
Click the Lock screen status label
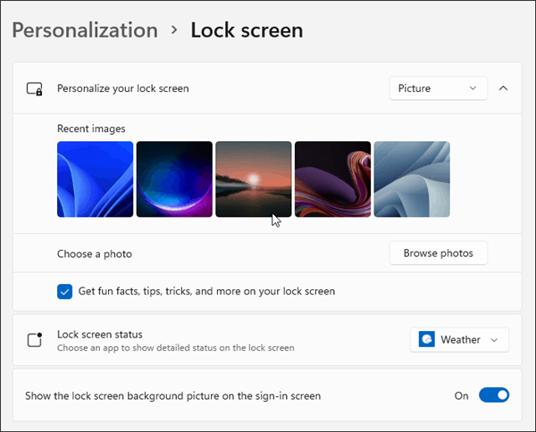tap(100, 334)
